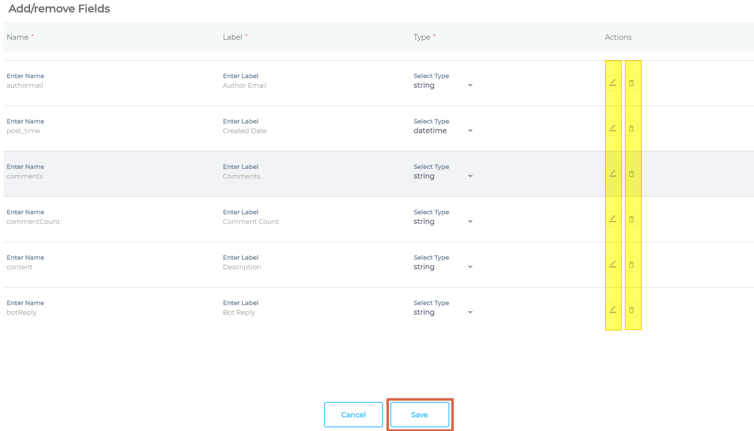Click the Cancel button

[353, 415]
